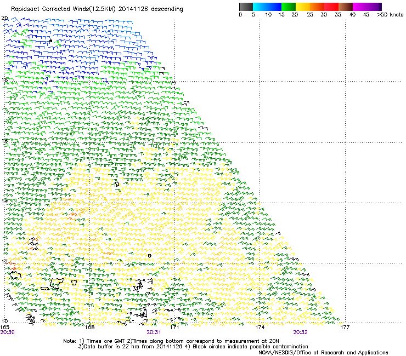Click the orange 25-30 knots legend segment
Viewport: 406px width, 356px height.
(317, 7)
